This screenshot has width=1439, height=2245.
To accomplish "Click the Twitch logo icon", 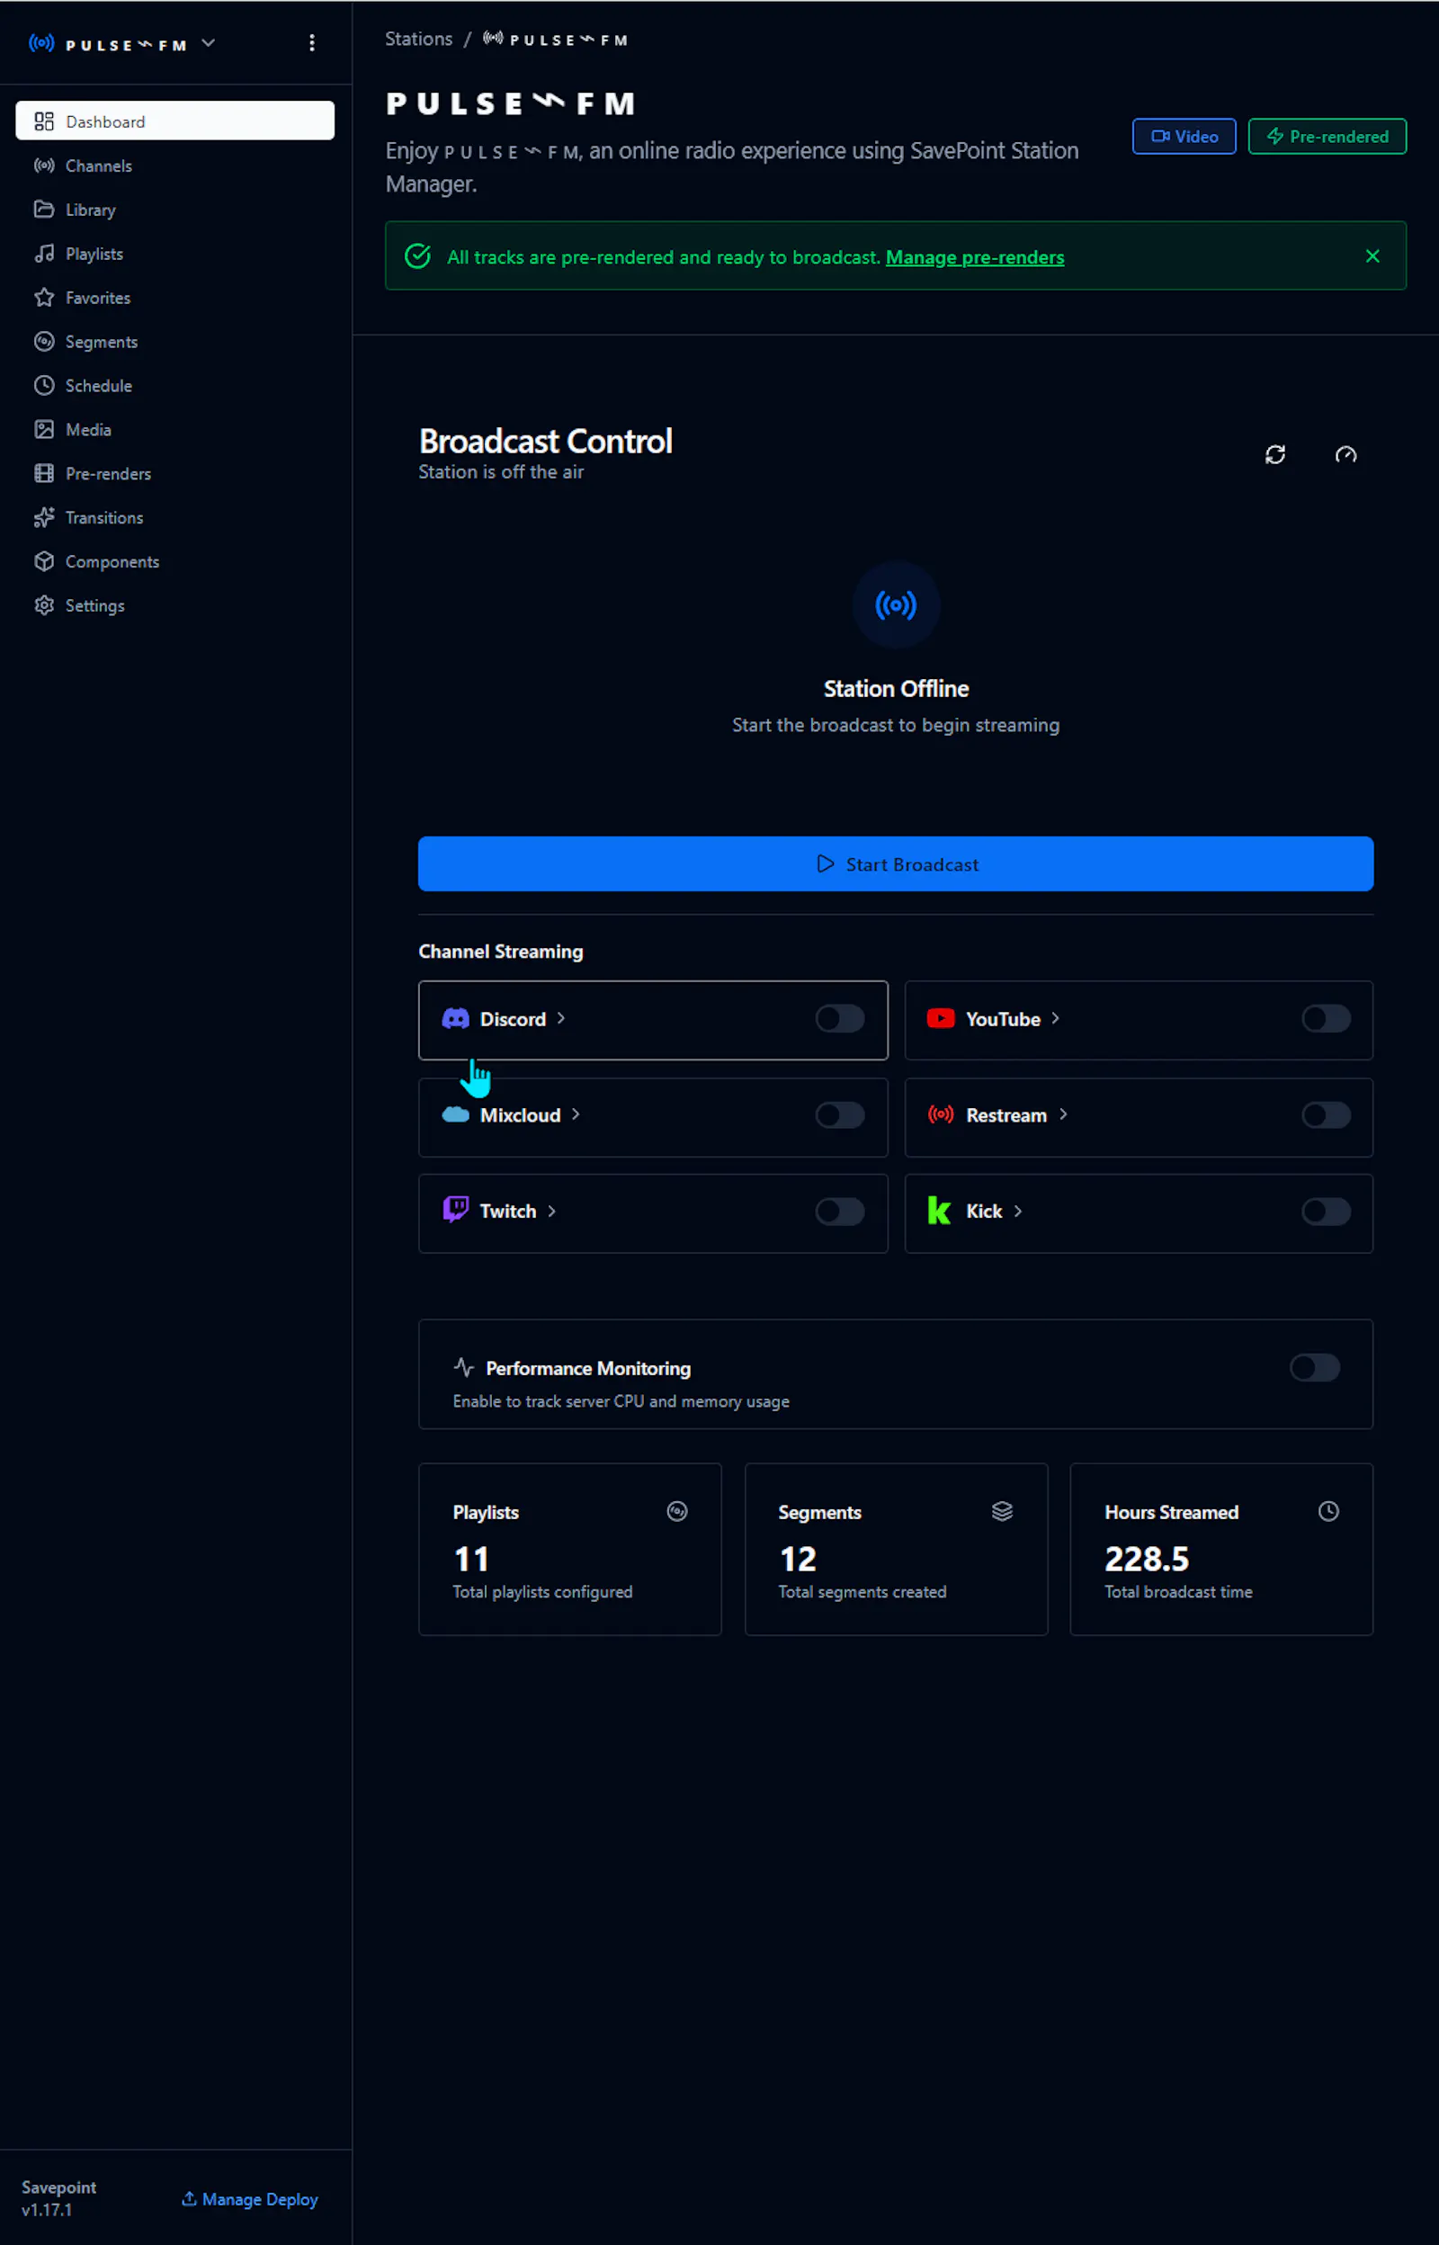I will click(x=455, y=1209).
